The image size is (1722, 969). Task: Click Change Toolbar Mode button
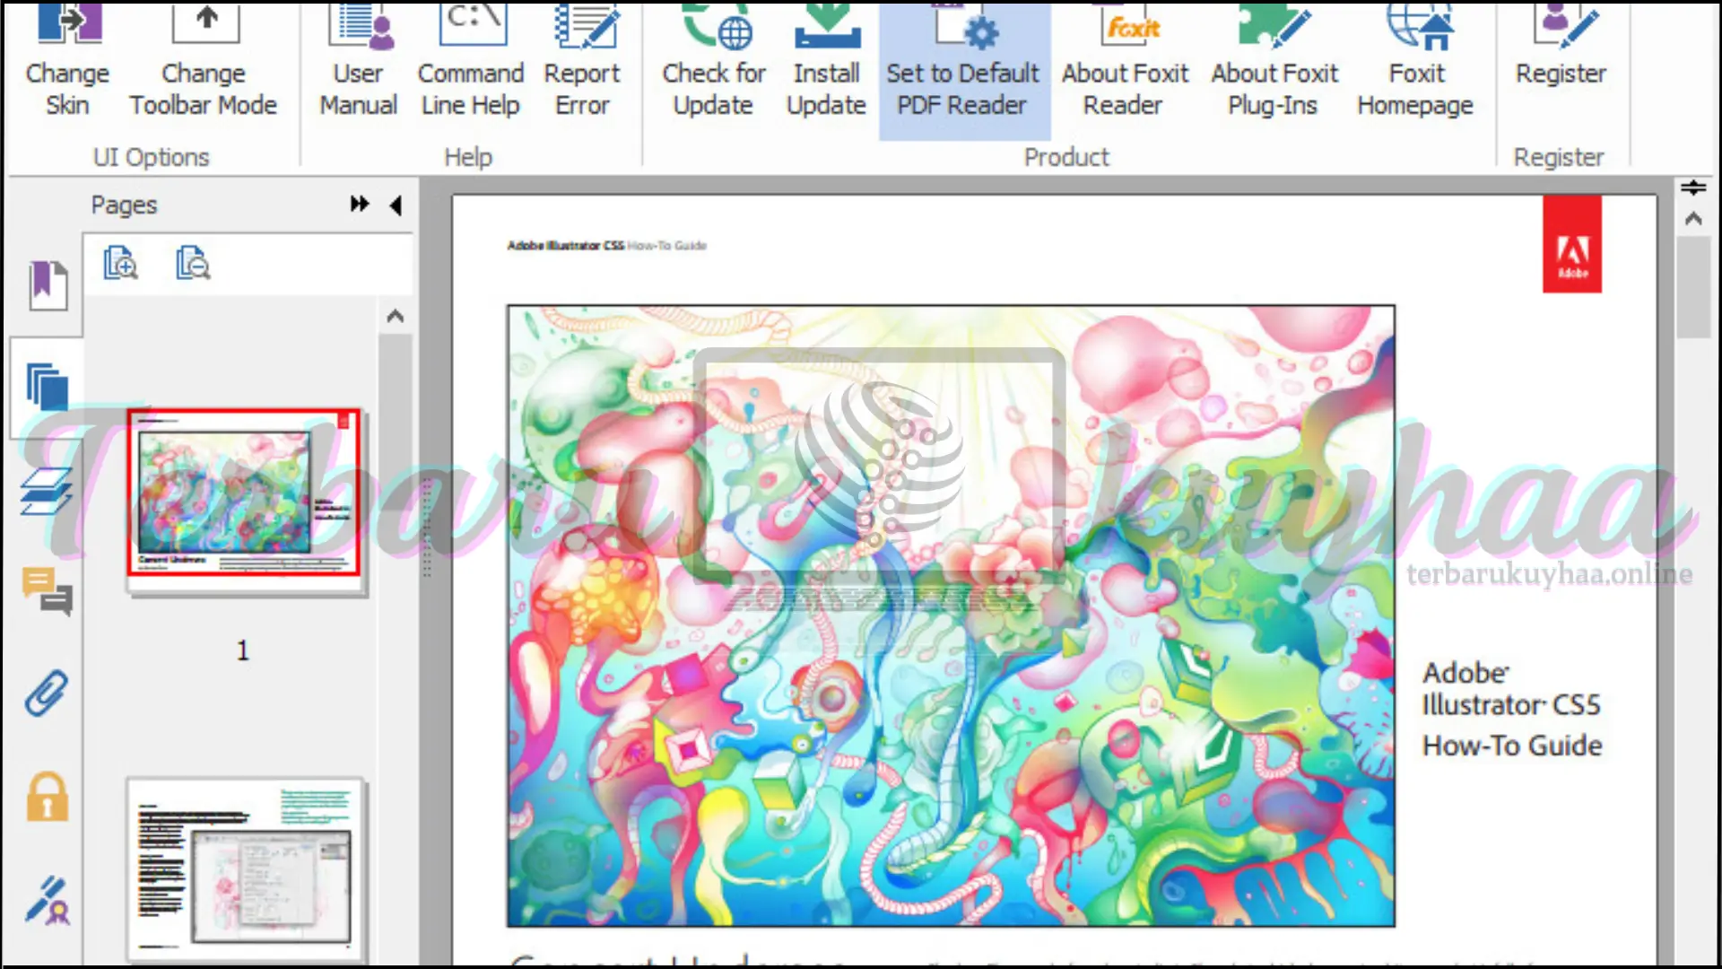click(x=204, y=61)
